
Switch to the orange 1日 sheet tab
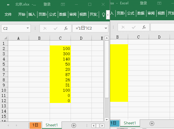[x=35, y=125]
